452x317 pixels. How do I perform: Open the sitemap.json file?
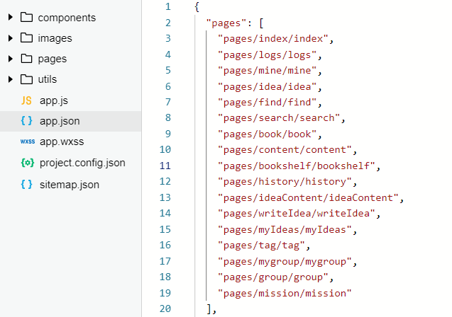tap(70, 185)
